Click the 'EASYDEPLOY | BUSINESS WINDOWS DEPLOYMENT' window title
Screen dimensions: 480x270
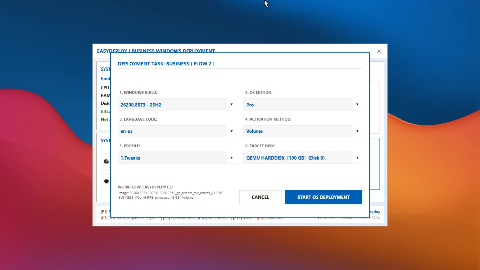point(156,51)
